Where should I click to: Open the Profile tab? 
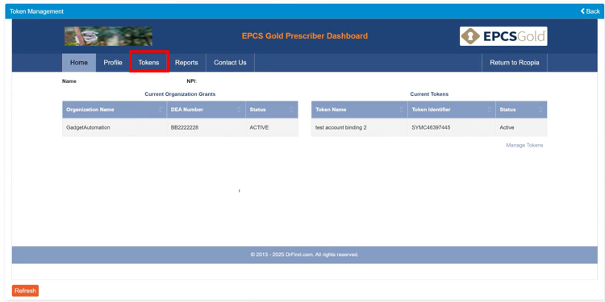[113, 62]
